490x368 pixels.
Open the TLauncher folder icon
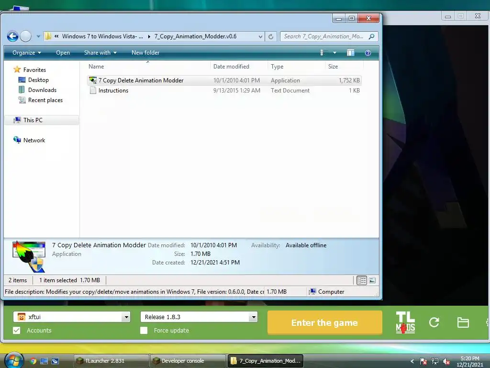coord(463,322)
